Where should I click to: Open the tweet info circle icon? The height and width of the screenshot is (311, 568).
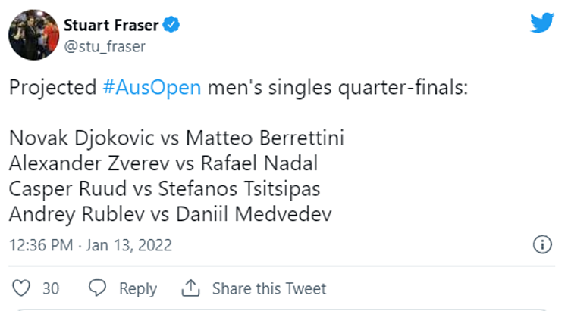coord(542,245)
